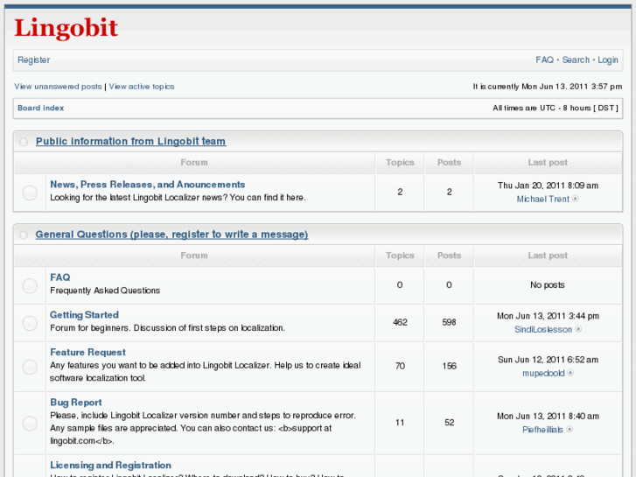The image size is (636, 477).
Task: View latest post icon next to Piefheillials
Action: [x=570, y=429]
